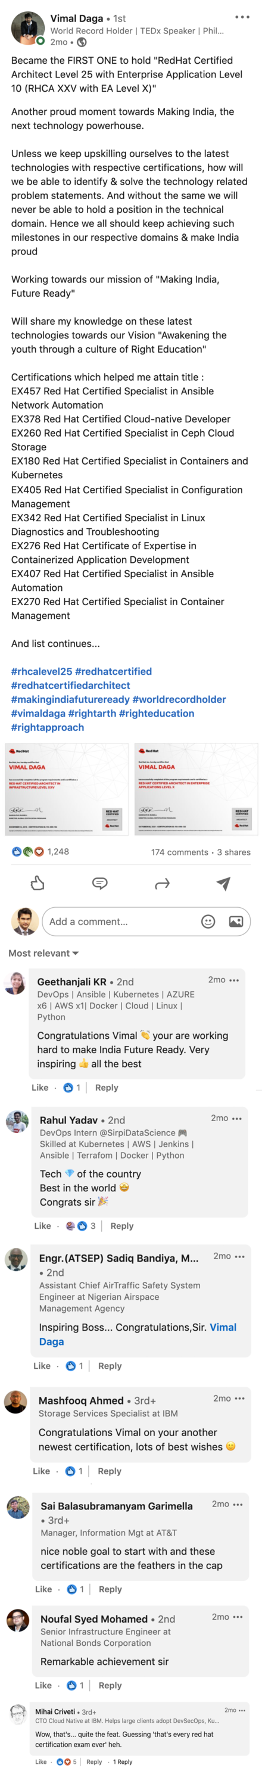
Task: Open the options menu on Rahul Yadav's comment
Action: 237,1117
